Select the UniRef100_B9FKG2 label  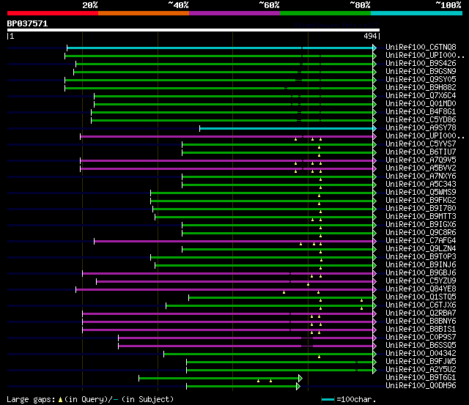[421, 201]
